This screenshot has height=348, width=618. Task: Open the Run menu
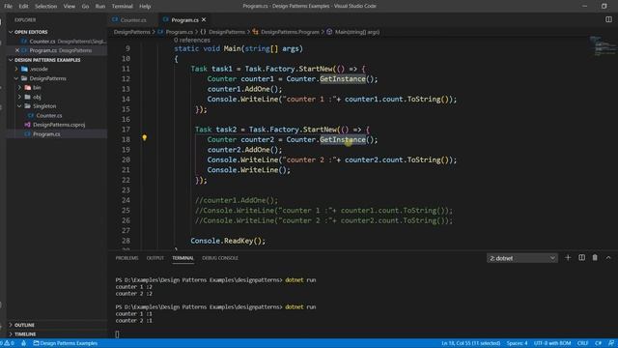tap(100, 6)
